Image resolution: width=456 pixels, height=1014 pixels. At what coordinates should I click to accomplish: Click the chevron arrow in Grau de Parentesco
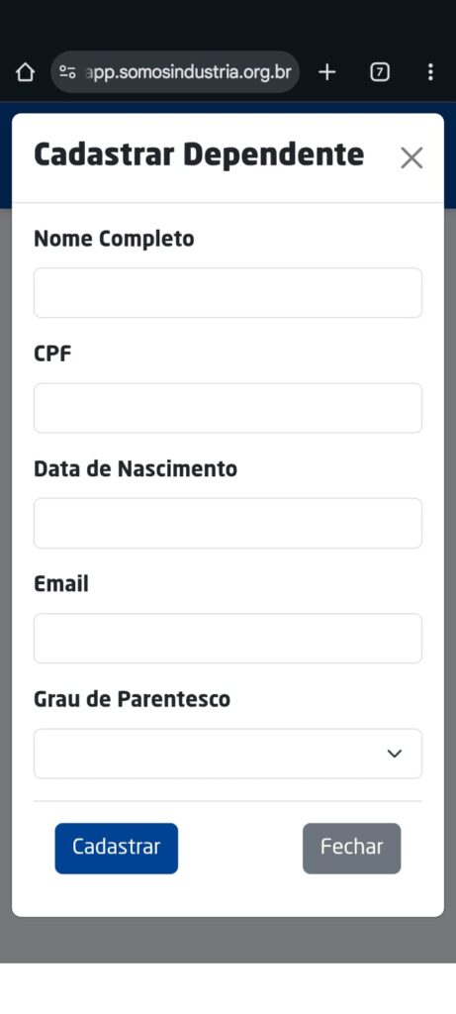coord(395,754)
